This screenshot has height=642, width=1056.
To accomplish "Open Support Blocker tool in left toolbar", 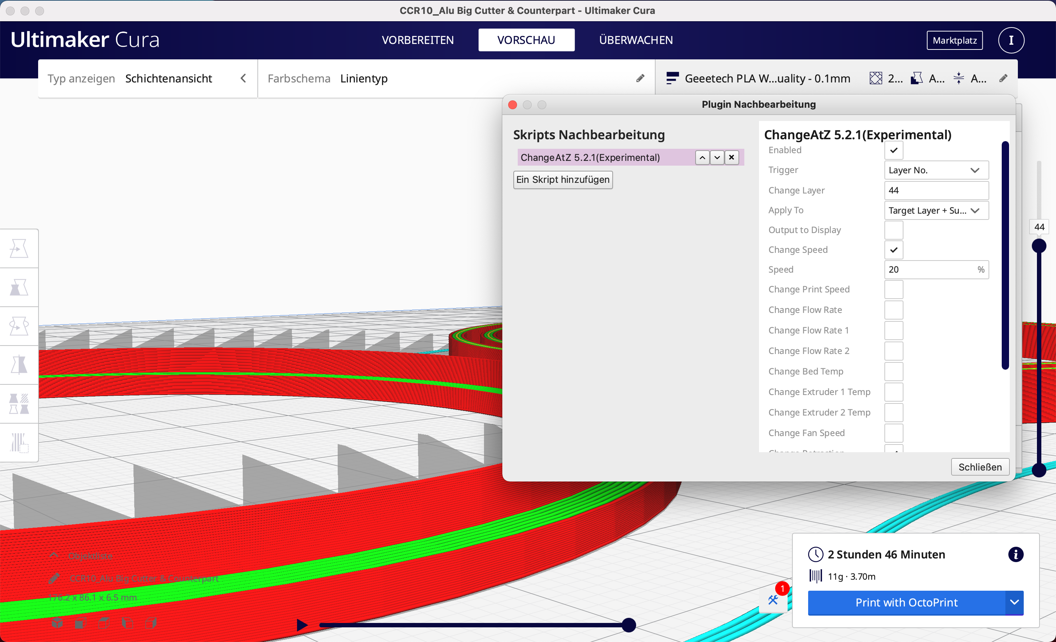I will coord(19,442).
